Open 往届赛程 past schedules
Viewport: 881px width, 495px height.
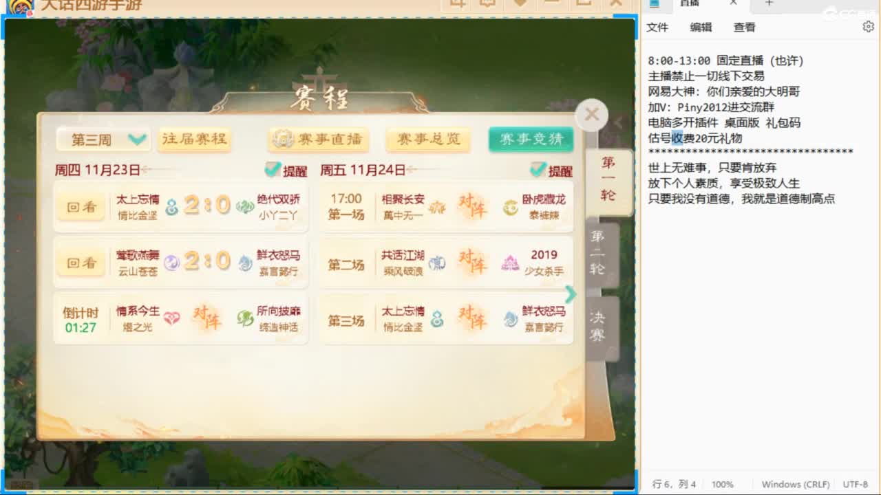[x=194, y=139]
